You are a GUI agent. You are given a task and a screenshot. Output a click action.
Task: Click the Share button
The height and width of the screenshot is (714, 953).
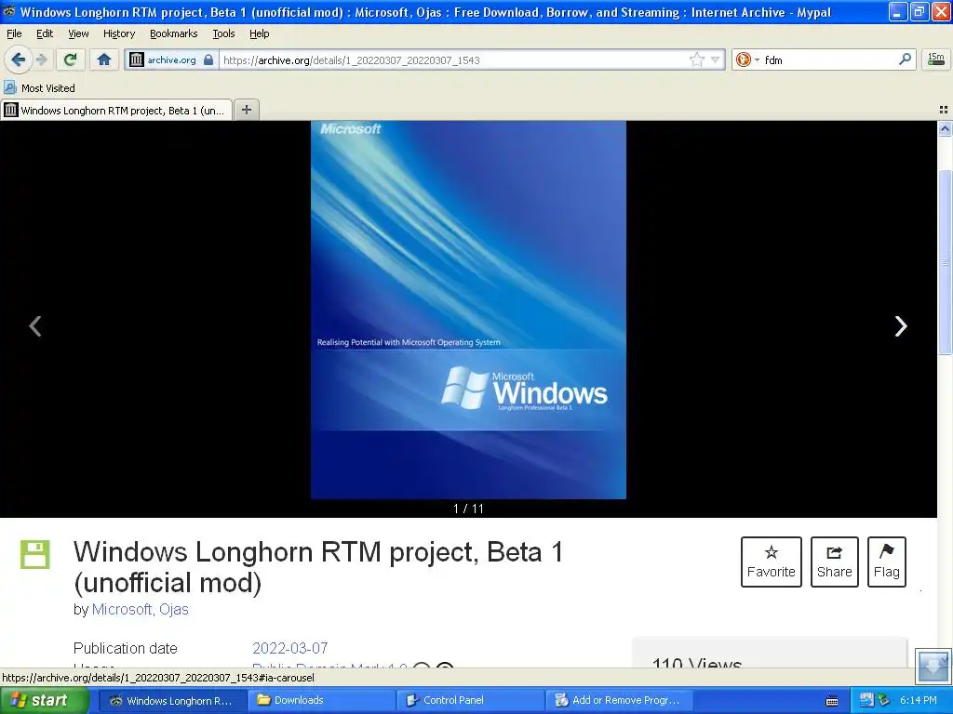[834, 562]
